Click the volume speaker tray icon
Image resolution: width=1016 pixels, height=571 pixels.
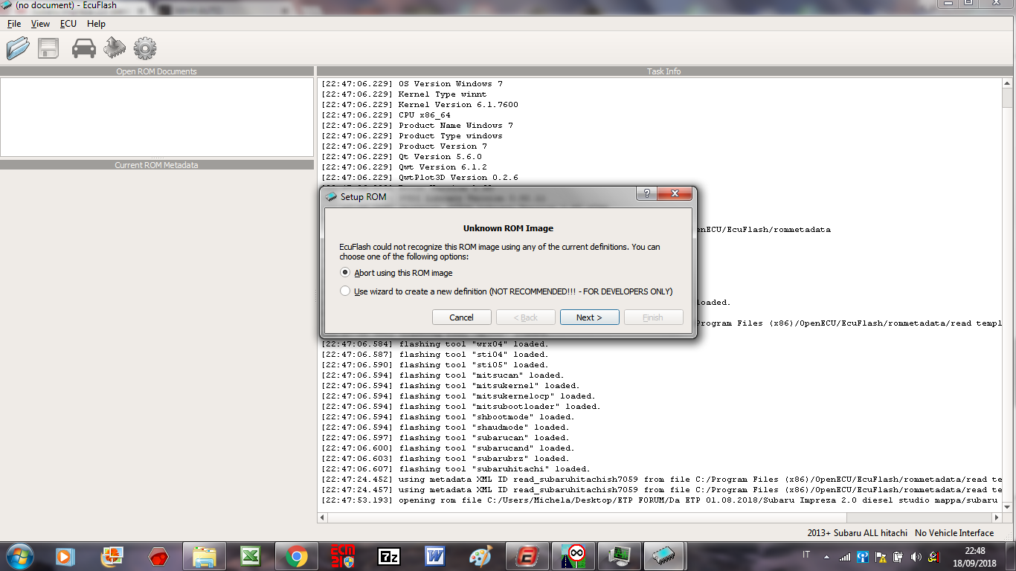(916, 556)
